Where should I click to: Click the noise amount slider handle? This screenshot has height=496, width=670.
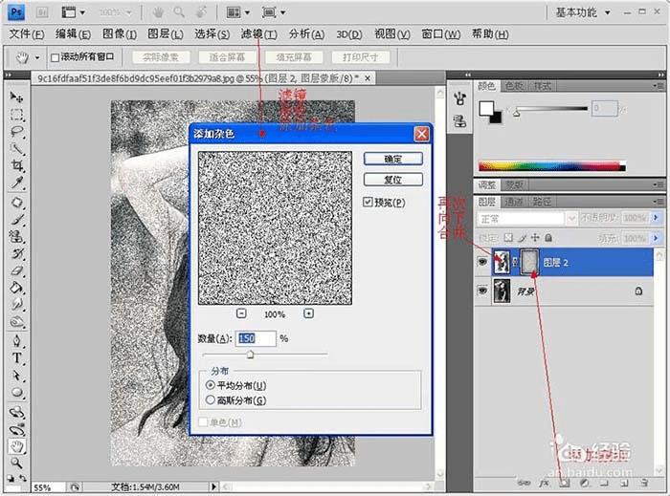(x=251, y=354)
